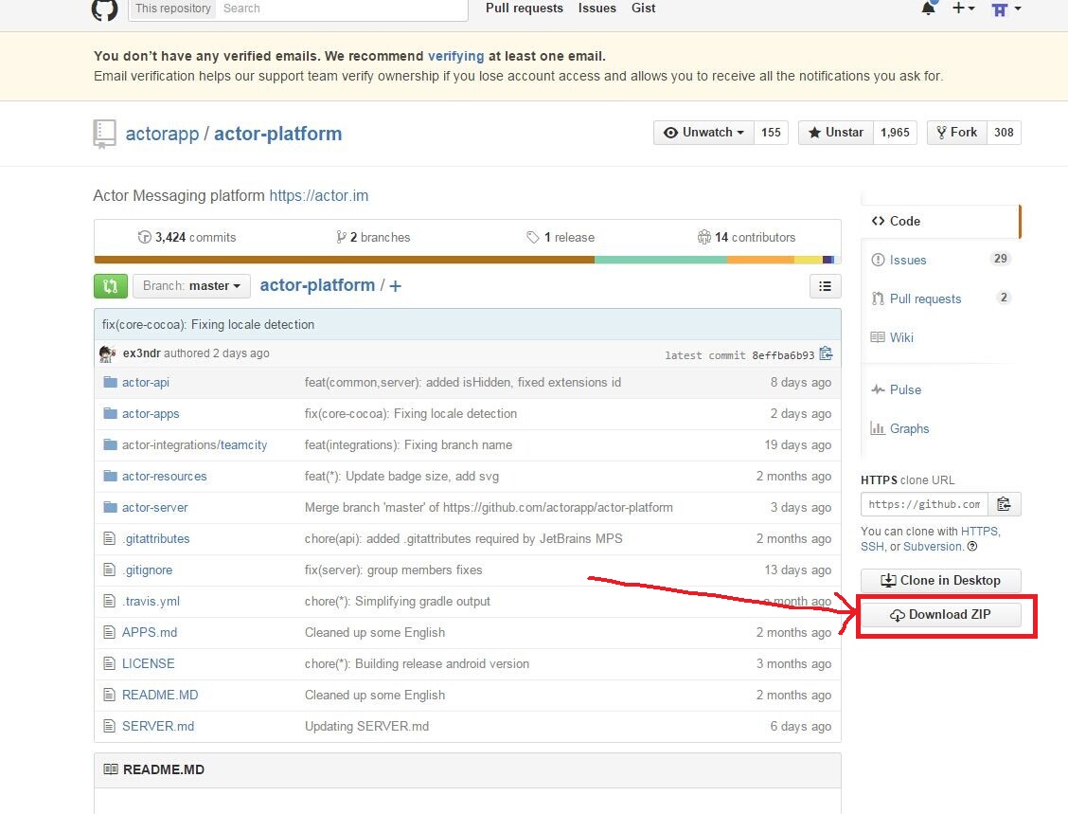Open the .travis.yml file
The width and height of the screenshot is (1068, 814).
click(151, 602)
